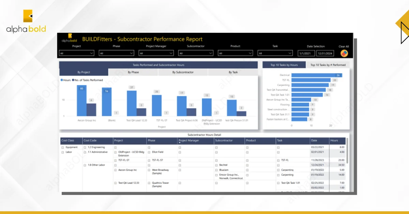Click the Clear All eraser icon
409x214 pixels.
pyautogui.click(x=344, y=53)
